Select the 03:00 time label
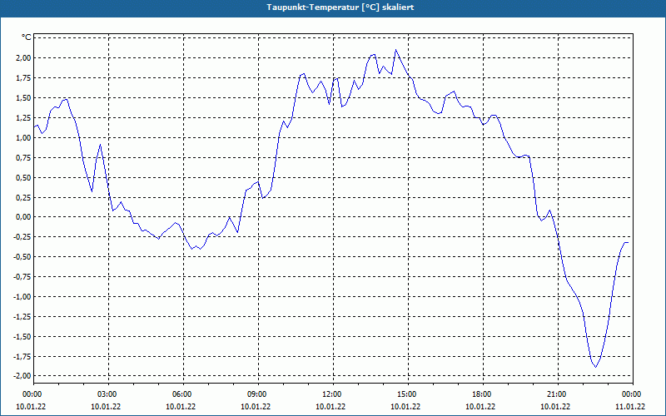 pyautogui.click(x=107, y=394)
